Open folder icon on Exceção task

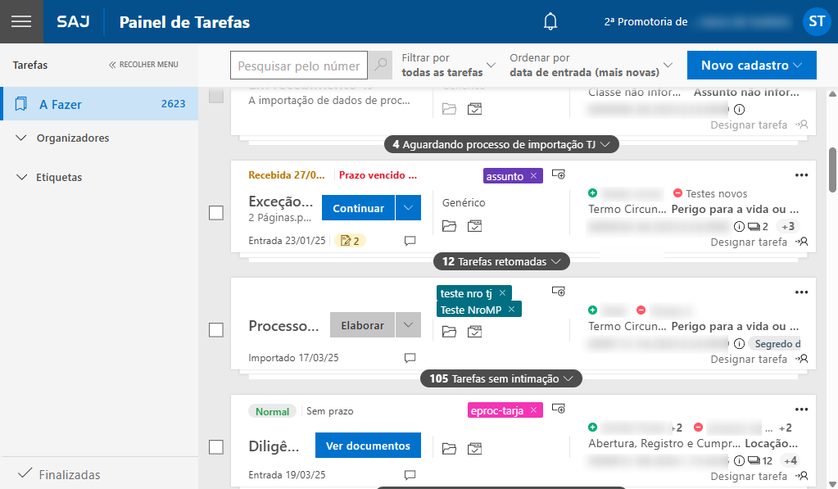(449, 225)
